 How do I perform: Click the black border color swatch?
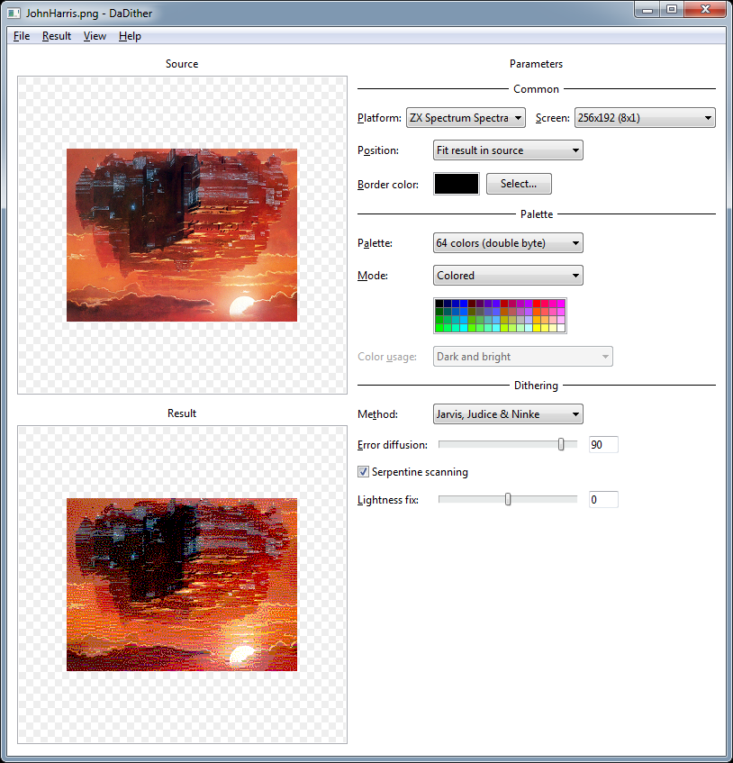tap(457, 184)
